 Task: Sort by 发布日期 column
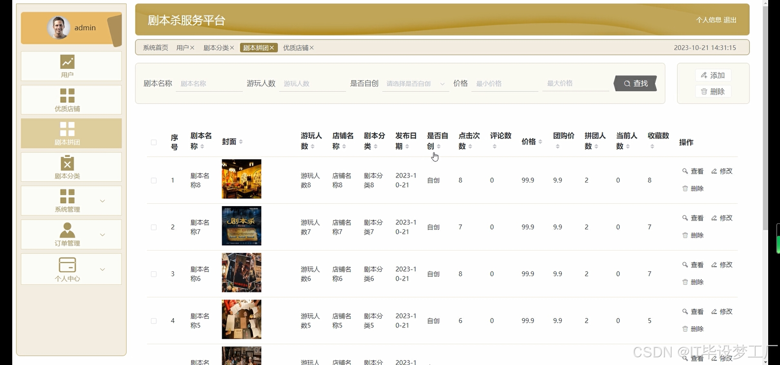[407, 146]
